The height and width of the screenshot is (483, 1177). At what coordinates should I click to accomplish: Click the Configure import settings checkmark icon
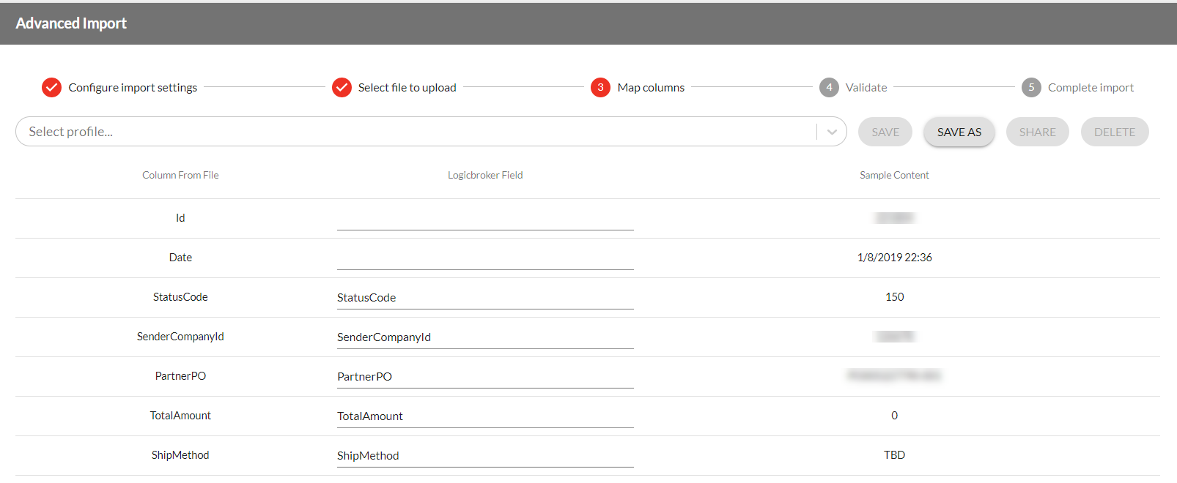point(51,88)
